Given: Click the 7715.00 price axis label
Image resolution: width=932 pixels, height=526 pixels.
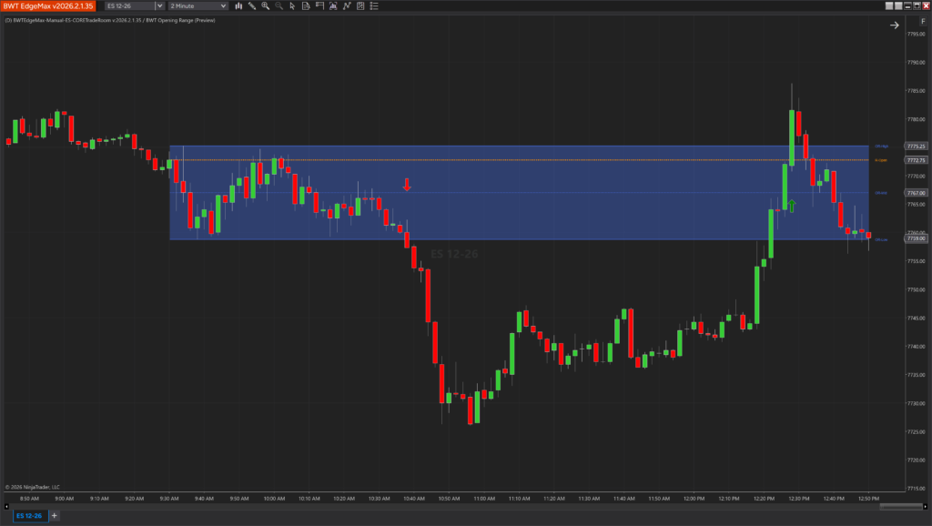Looking at the screenshot, I should [916, 489].
